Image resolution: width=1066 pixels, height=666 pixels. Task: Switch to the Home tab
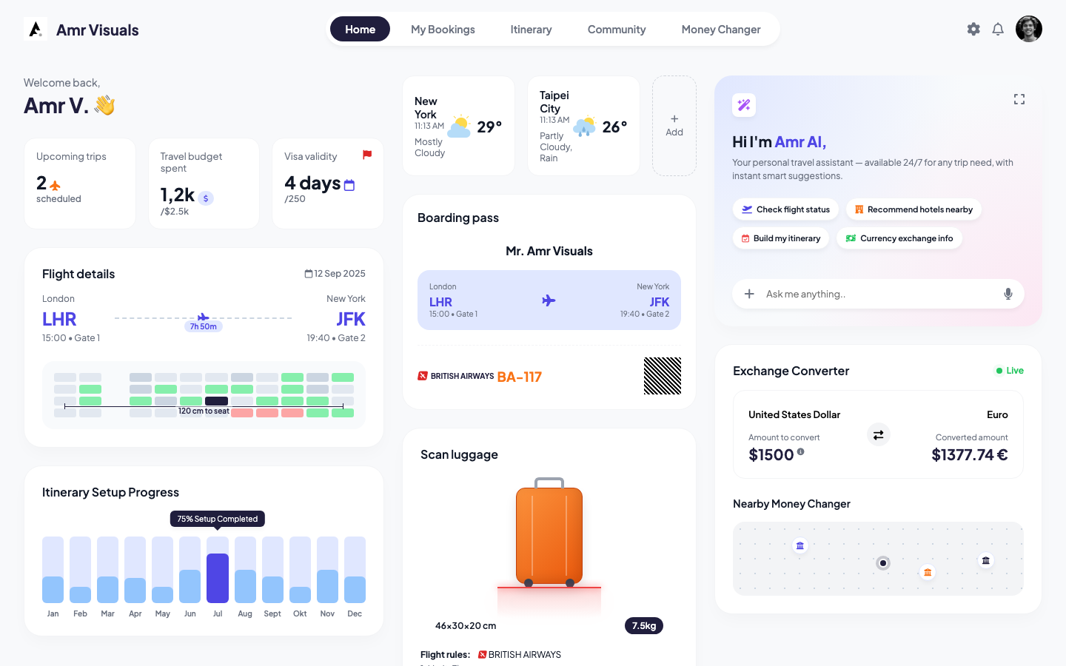360,29
